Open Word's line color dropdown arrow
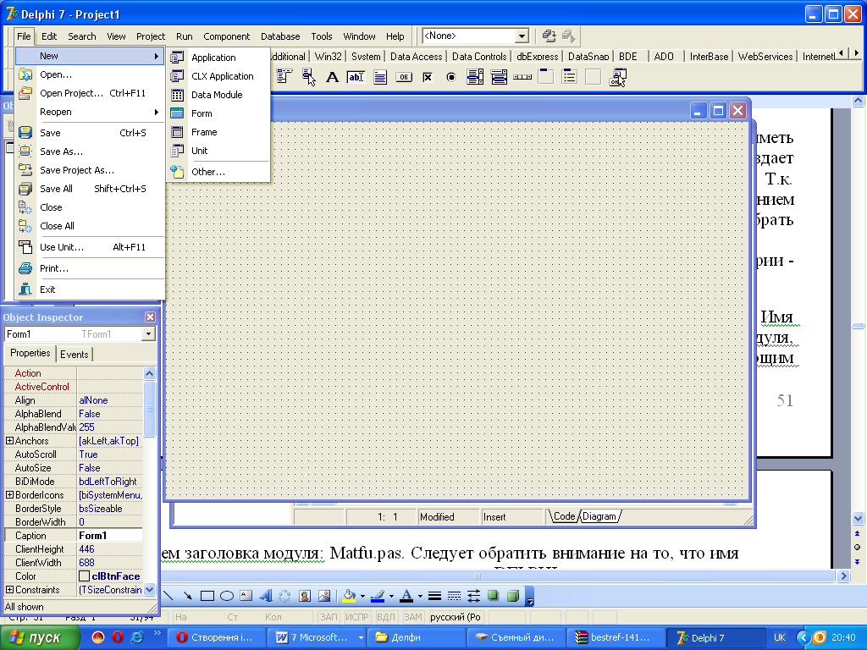Image resolution: width=867 pixels, height=650 pixels. 391,596
